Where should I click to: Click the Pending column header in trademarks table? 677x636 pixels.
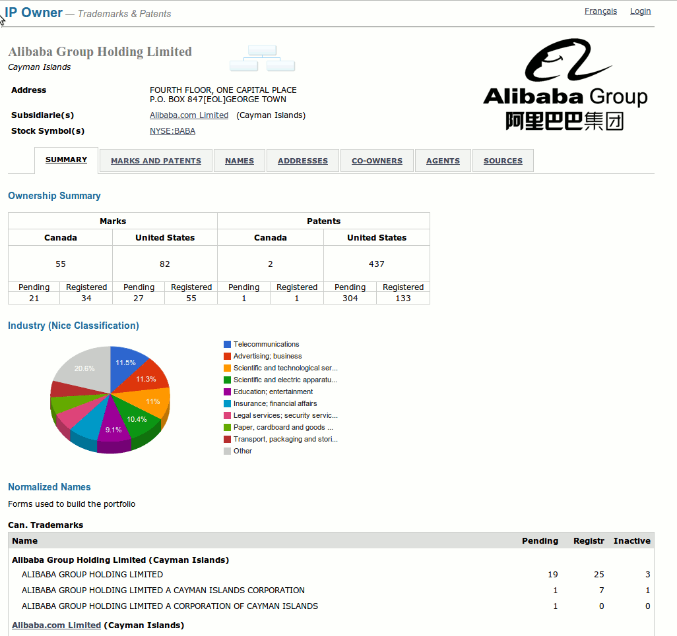540,541
